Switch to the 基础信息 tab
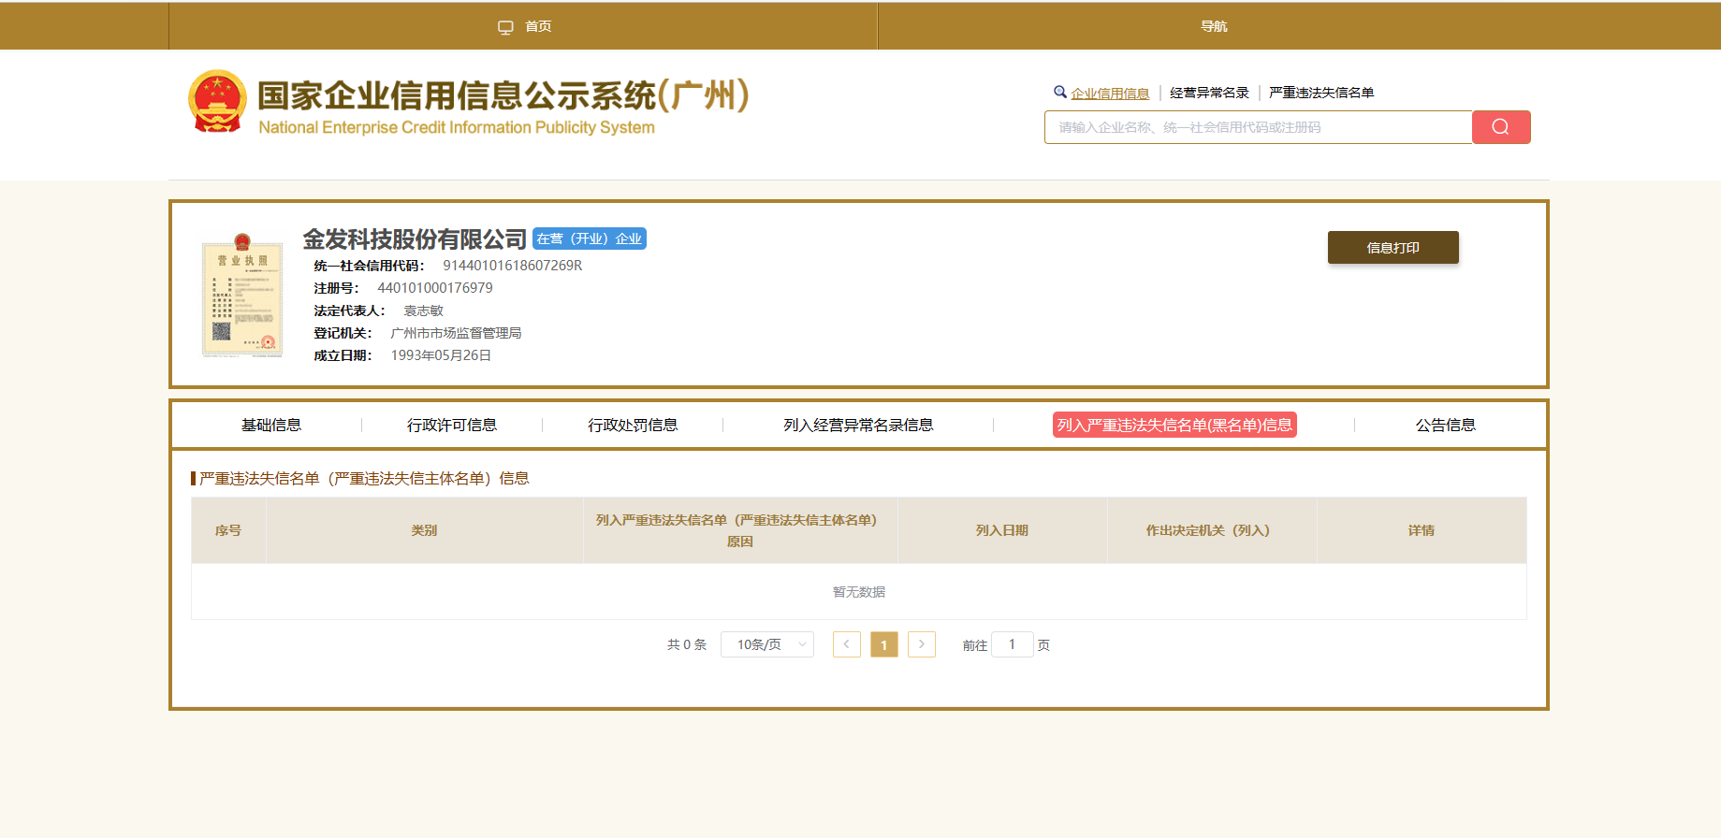Viewport: 1721px width, 838px height. 271,425
